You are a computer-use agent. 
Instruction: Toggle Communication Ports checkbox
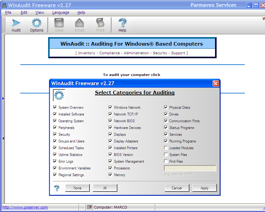(x=166, y=121)
